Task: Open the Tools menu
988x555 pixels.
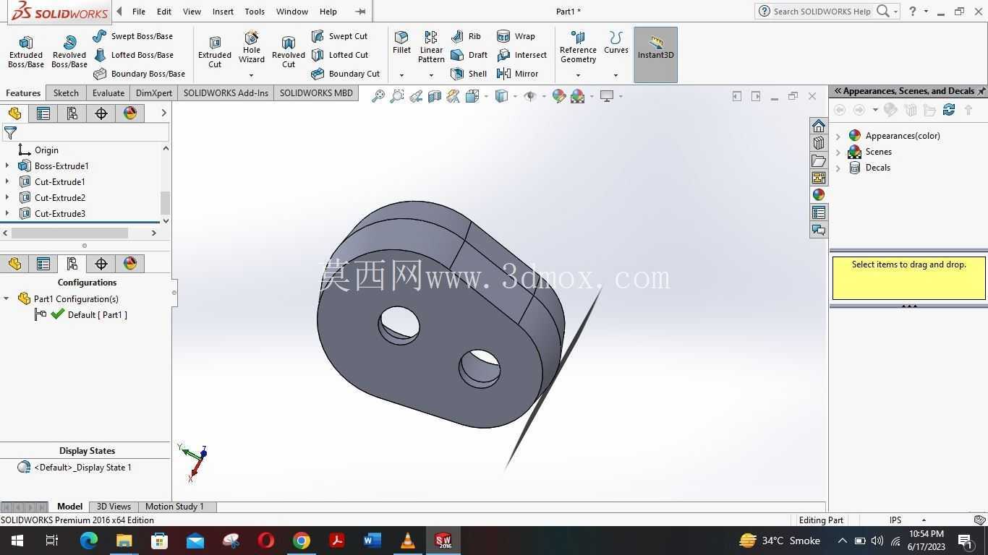Action: click(255, 12)
